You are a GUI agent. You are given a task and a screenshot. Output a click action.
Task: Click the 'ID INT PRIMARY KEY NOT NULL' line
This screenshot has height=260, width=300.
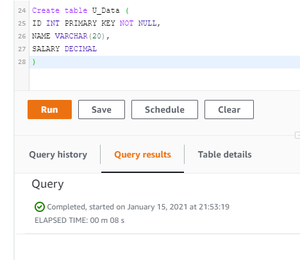tap(96, 23)
